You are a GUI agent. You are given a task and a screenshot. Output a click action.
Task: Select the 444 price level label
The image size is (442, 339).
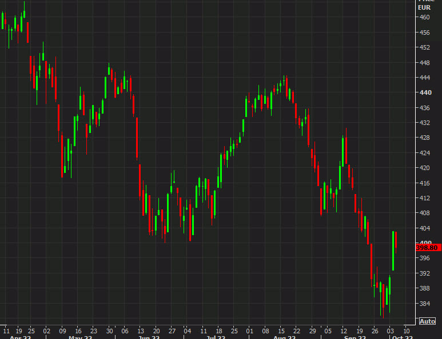424,78
